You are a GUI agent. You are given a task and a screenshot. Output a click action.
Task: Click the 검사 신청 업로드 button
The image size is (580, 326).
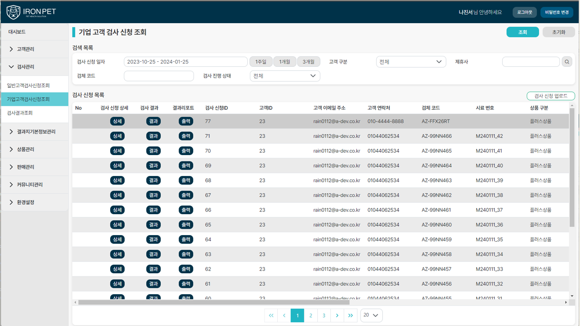[x=550, y=96]
